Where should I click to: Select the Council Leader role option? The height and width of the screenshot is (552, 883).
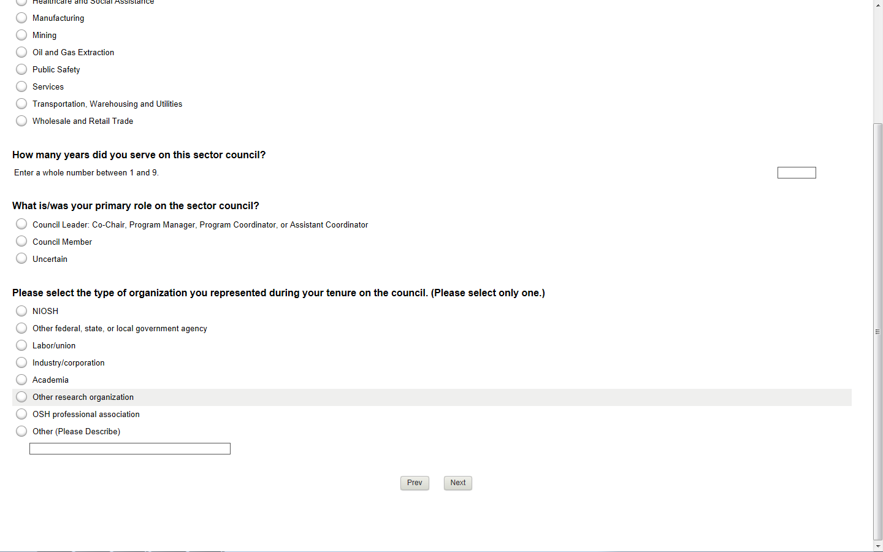pos(21,224)
